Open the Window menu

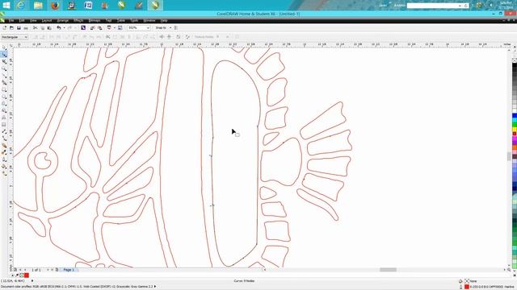(149, 20)
